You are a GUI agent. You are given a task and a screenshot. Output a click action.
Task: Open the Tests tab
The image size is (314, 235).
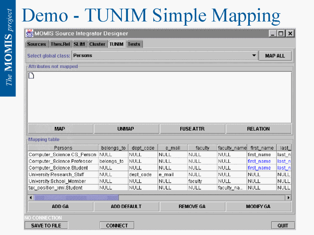(134, 44)
